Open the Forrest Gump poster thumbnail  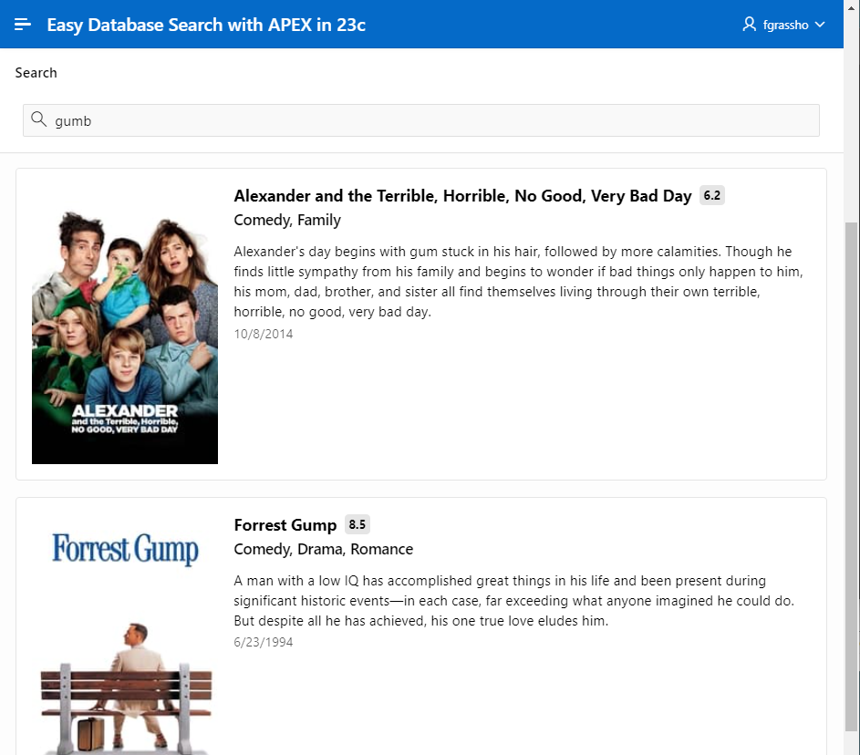pyautogui.click(x=125, y=635)
